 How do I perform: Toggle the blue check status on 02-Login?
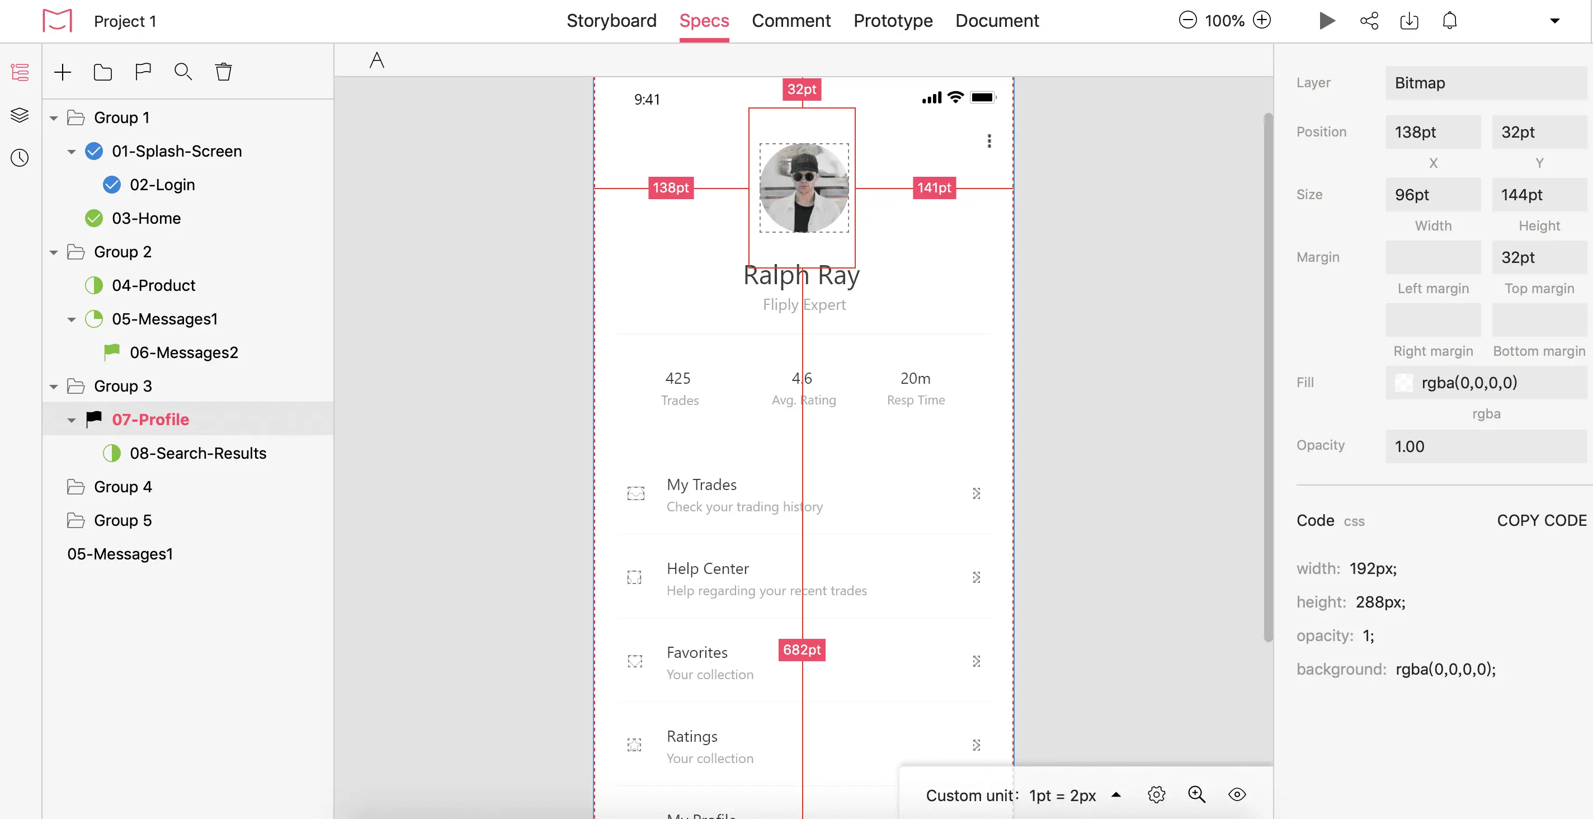pyautogui.click(x=112, y=185)
